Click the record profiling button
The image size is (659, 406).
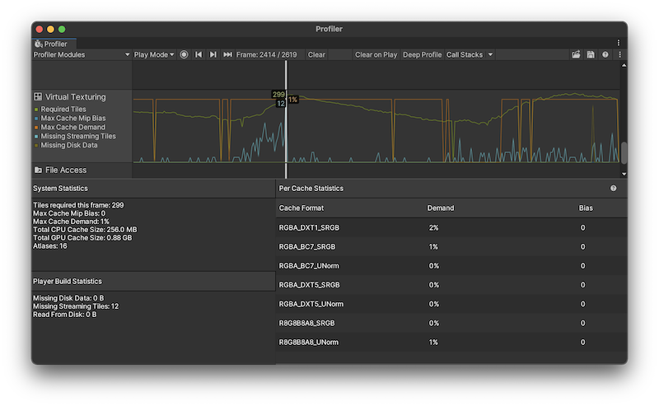click(184, 55)
